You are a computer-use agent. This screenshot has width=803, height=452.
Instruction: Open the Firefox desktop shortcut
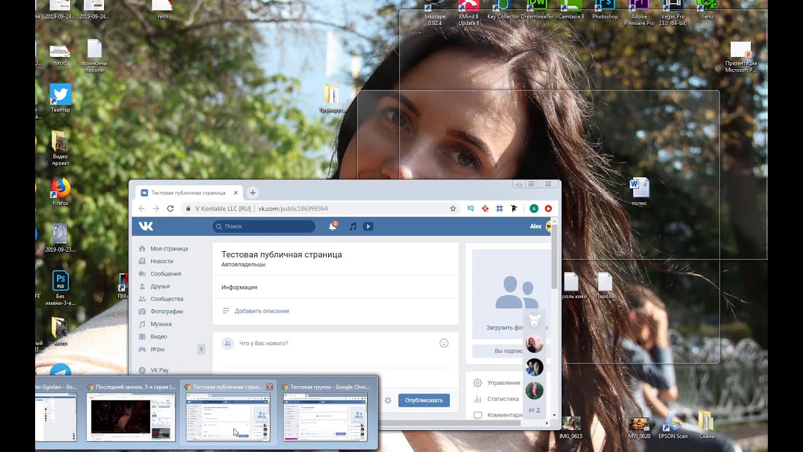(60, 191)
